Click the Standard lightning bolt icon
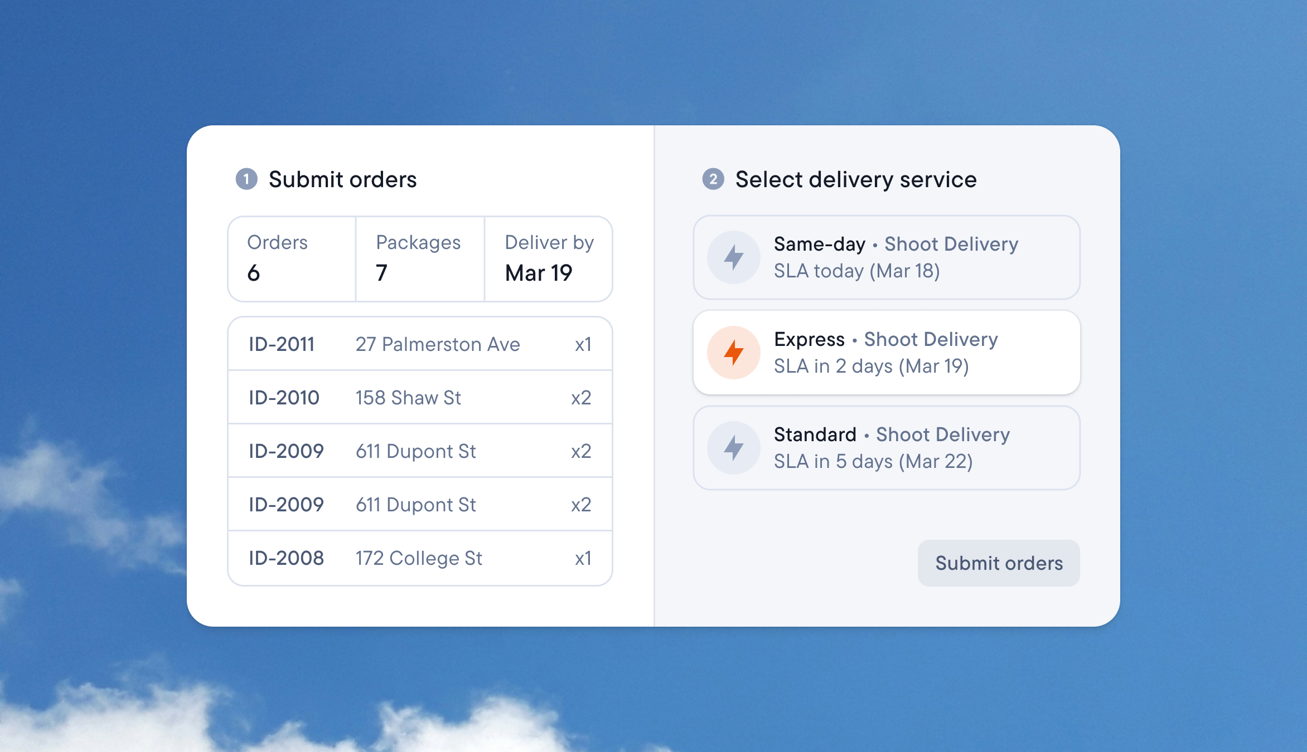This screenshot has width=1307, height=752. (x=733, y=448)
